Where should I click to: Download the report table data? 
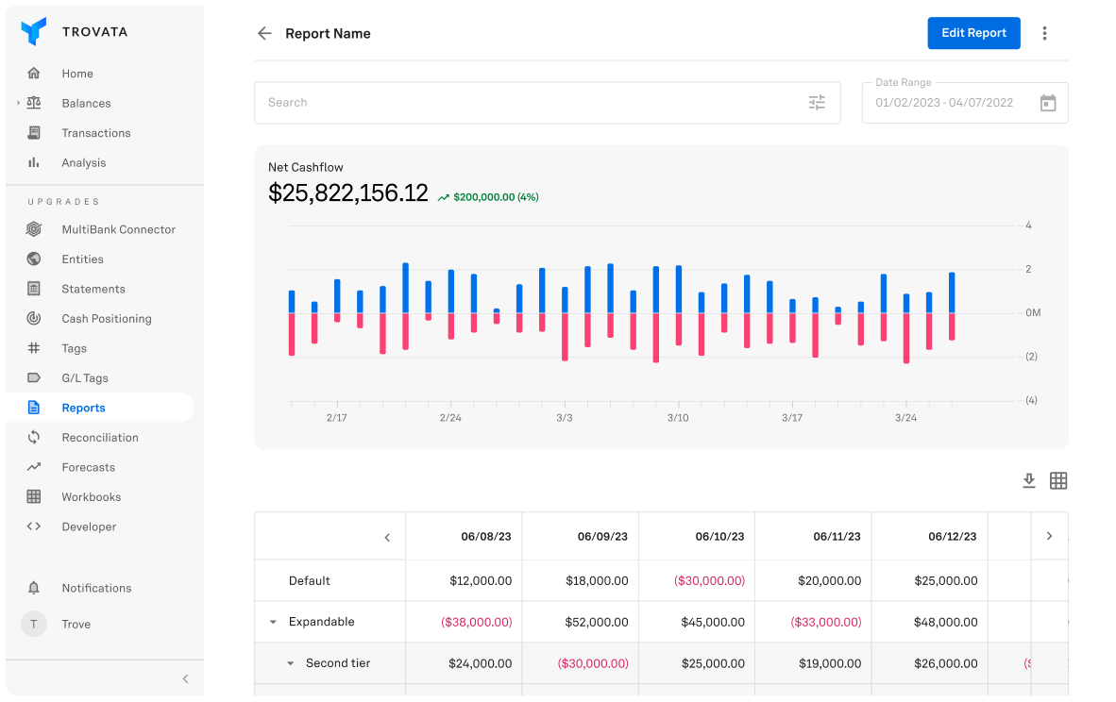click(x=1028, y=481)
